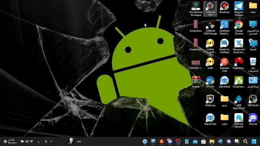Open OBS Studio from the desktop
260x146 pixels.
tap(253, 101)
